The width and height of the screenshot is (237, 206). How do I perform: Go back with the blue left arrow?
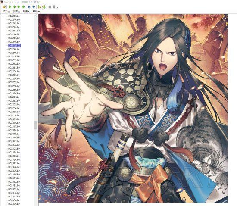[x=29, y=7]
